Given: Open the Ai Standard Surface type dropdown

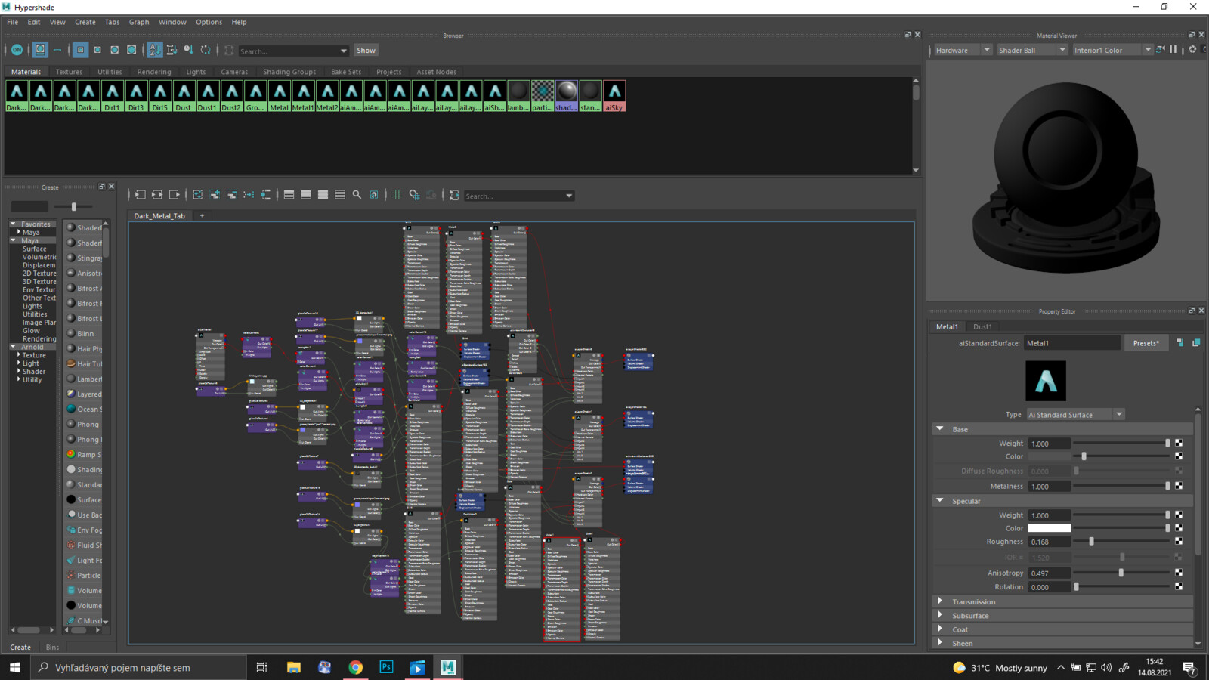Looking at the screenshot, I should pos(1075,414).
